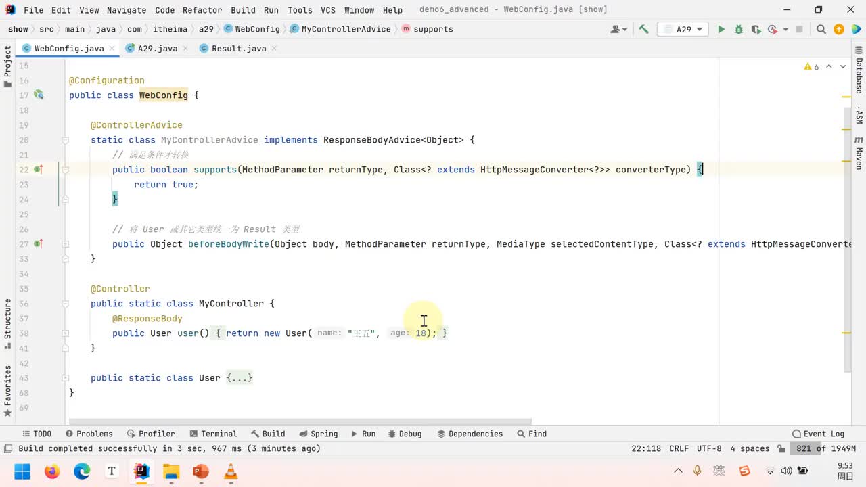866x487 pixels.
Task: Open the Dependencies tool window
Action: [x=470, y=434]
